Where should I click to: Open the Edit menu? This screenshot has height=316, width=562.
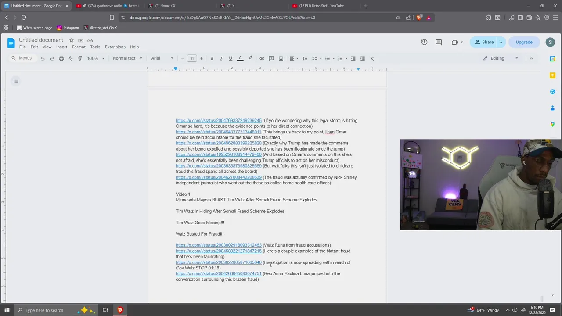pos(34,47)
